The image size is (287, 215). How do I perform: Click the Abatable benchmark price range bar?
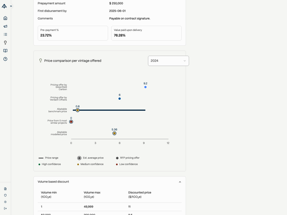[x=109, y=110]
